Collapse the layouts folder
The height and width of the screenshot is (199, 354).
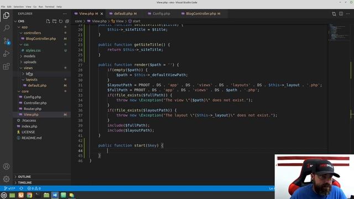[32, 80]
